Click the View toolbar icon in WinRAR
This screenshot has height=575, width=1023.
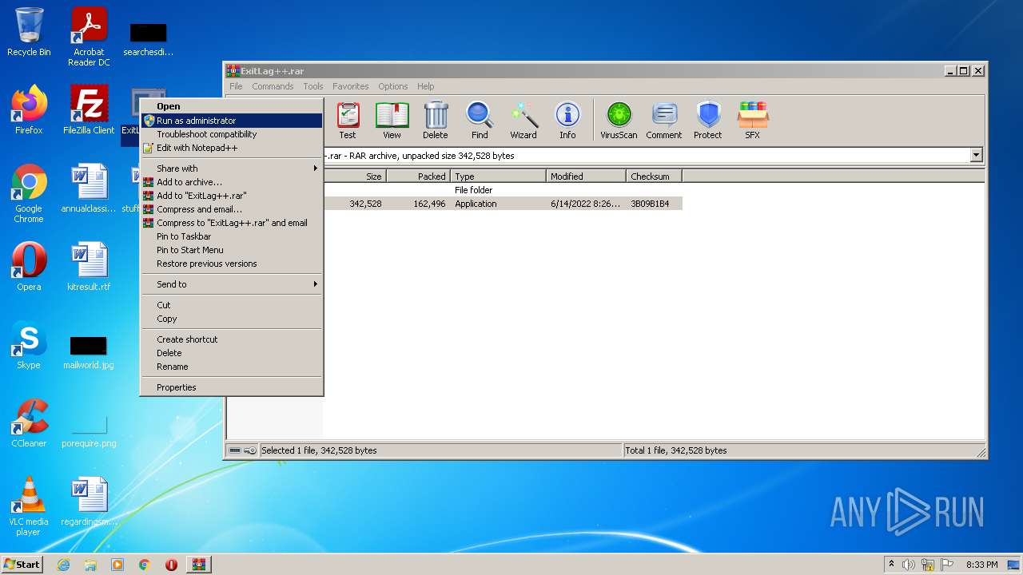(x=392, y=121)
